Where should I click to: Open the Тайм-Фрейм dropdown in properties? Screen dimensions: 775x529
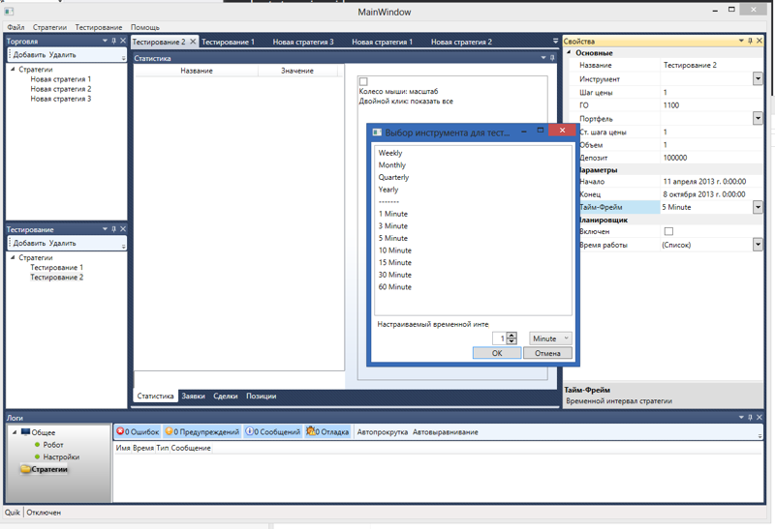tap(758, 207)
